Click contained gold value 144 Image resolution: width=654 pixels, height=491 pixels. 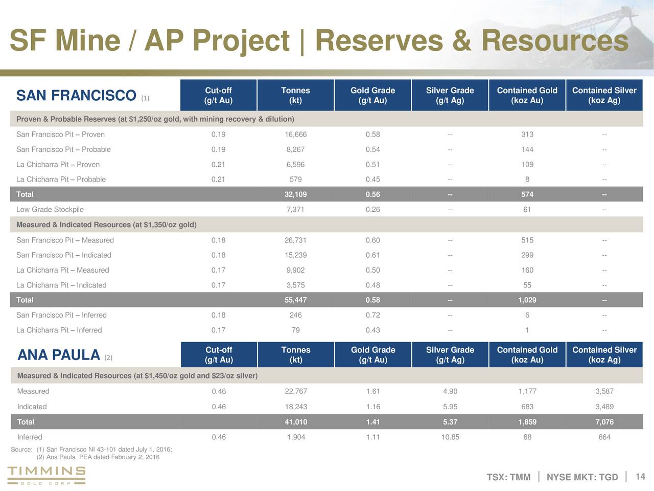[527, 149]
